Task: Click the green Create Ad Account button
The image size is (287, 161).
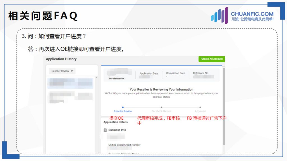Action: tap(212, 59)
